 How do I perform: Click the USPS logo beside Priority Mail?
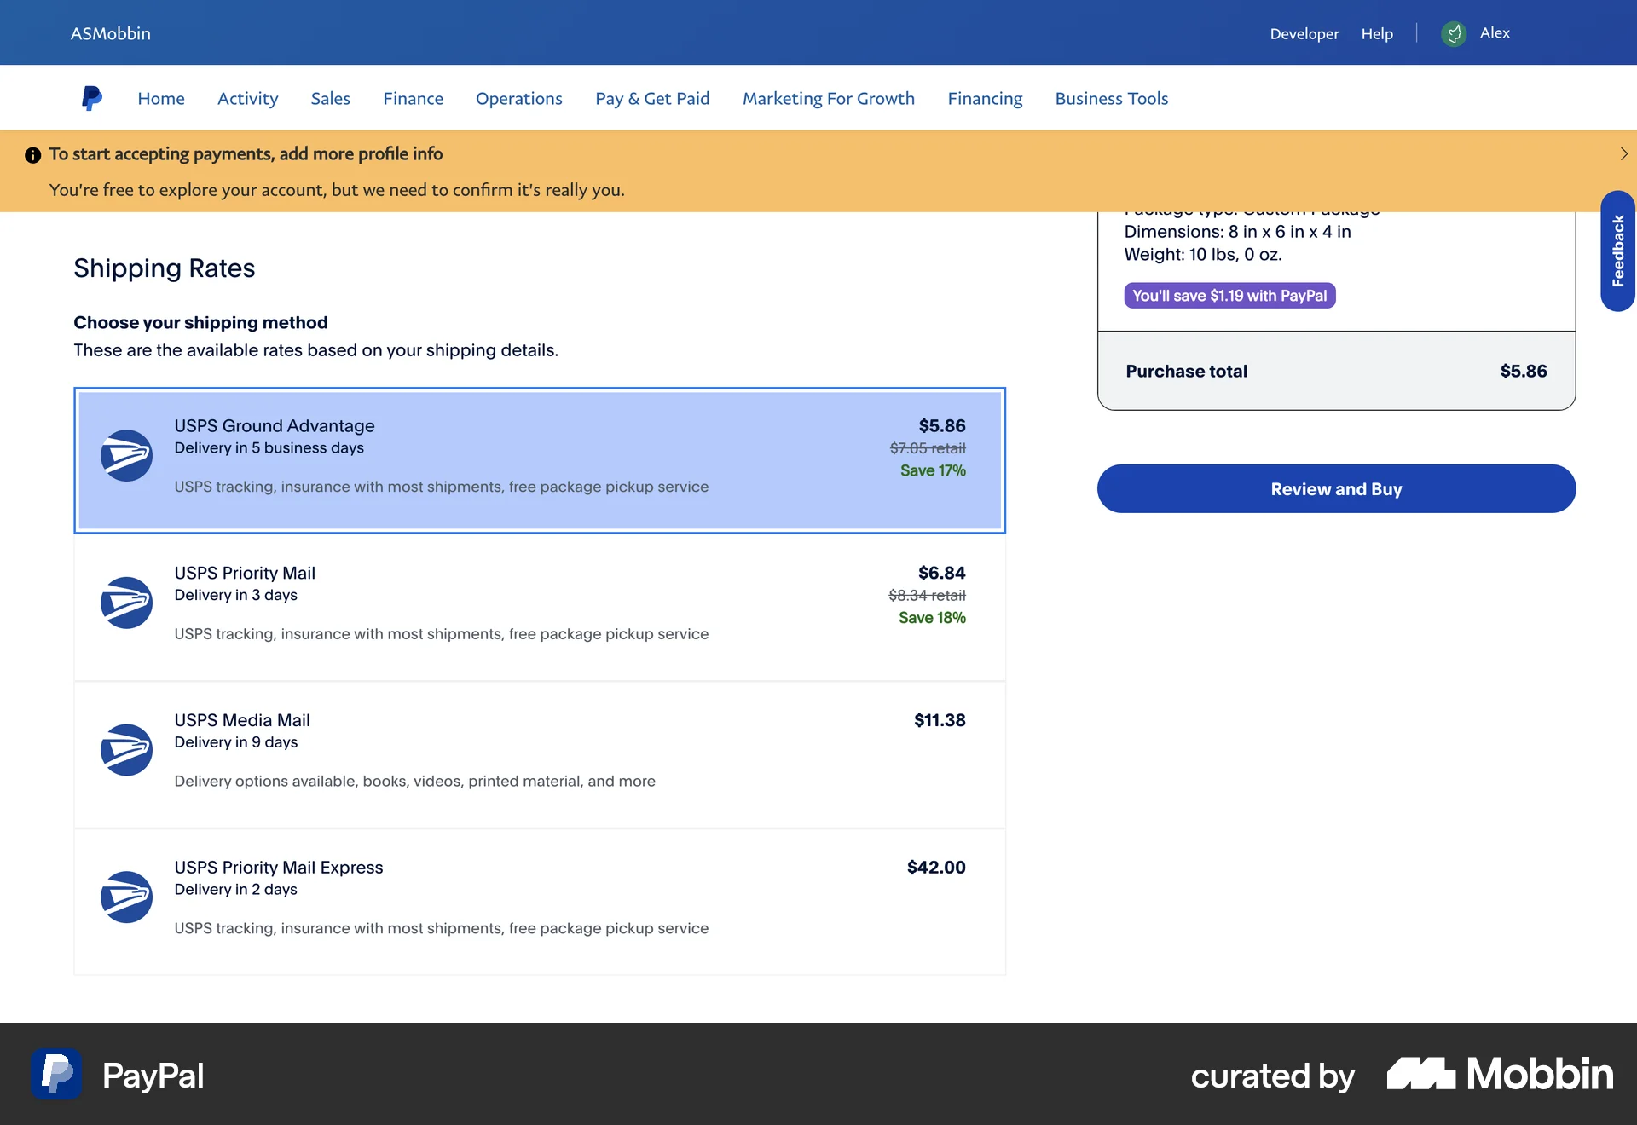pyautogui.click(x=126, y=603)
